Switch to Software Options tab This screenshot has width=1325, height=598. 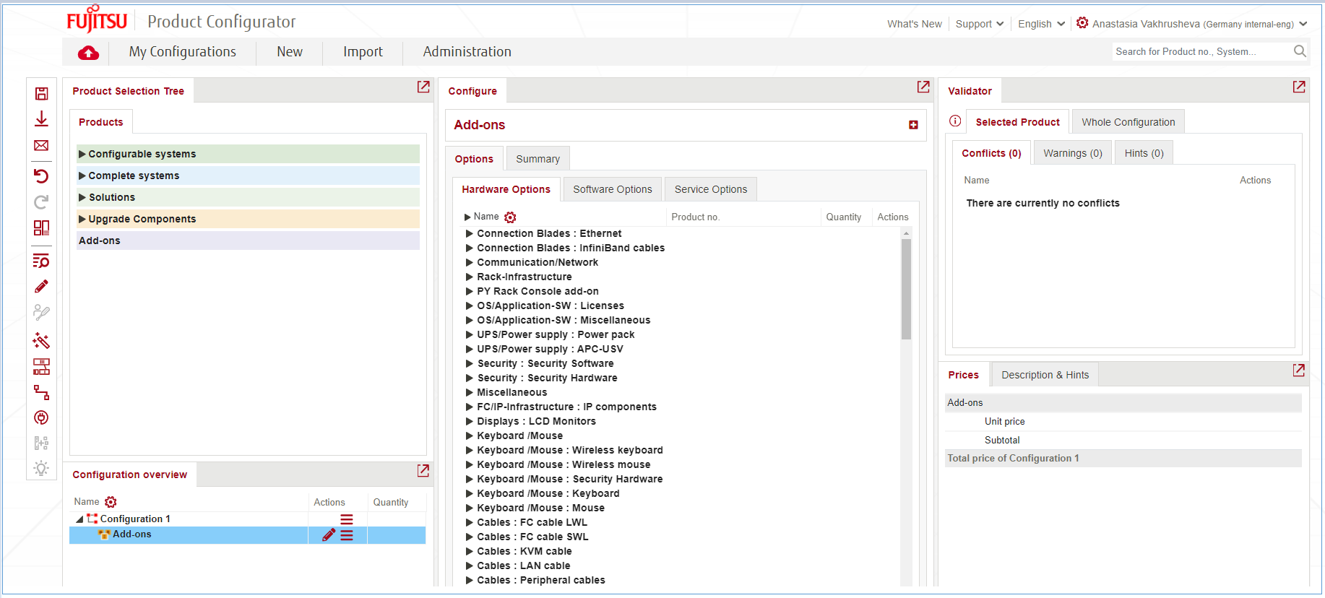coord(613,189)
